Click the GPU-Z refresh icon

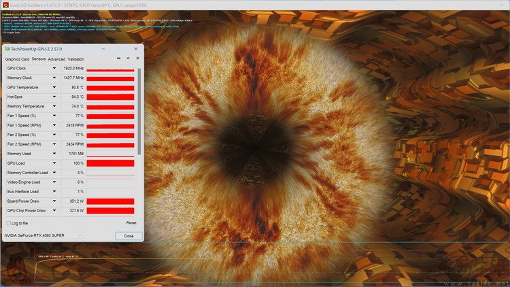[x=128, y=58]
